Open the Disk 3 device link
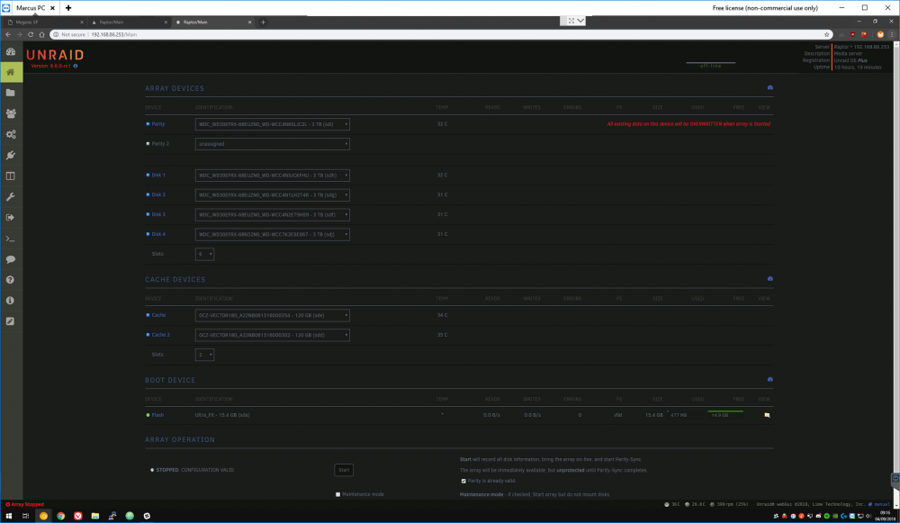Screen dimensions: 900x523 click(158, 215)
